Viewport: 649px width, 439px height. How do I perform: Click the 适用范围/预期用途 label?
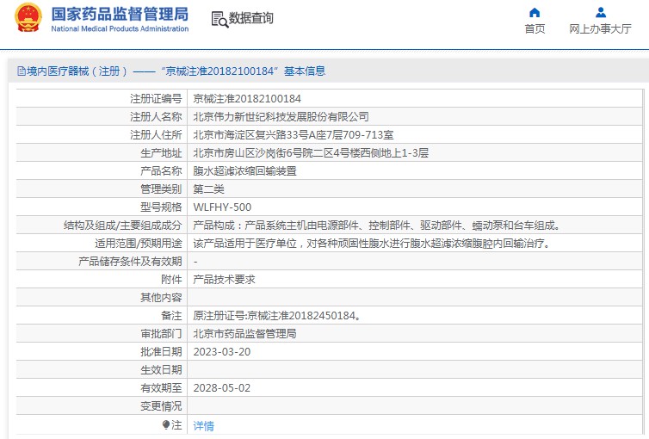139,244
